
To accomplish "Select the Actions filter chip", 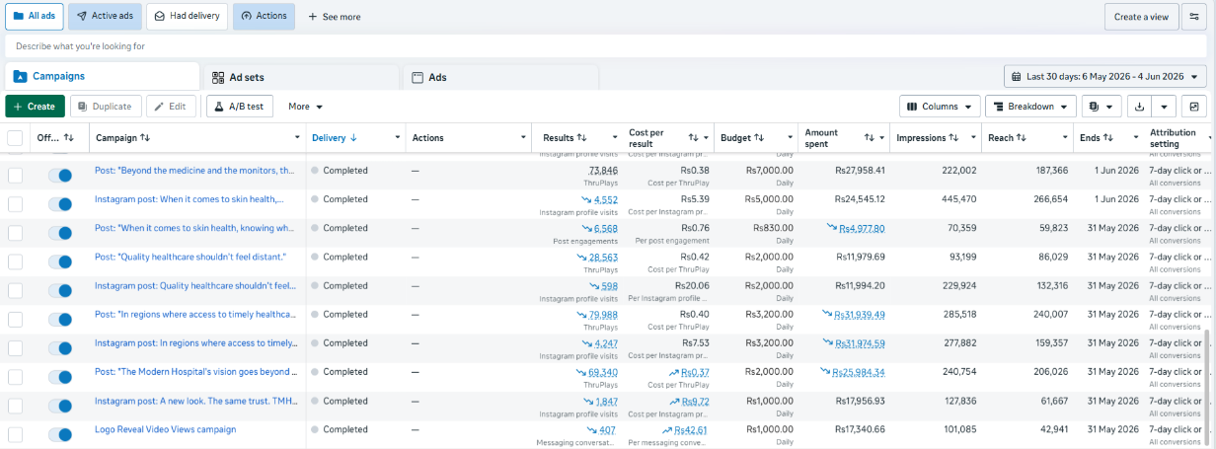I will [264, 17].
